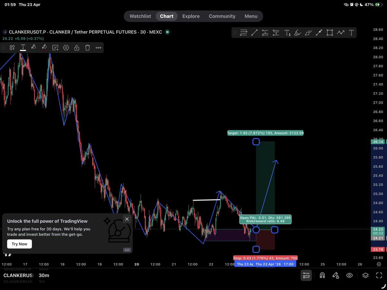Select the Arrow drawing tool
Image resolution: width=387 pixels, height=290 pixels.
pyautogui.click(x=319, y=33)
